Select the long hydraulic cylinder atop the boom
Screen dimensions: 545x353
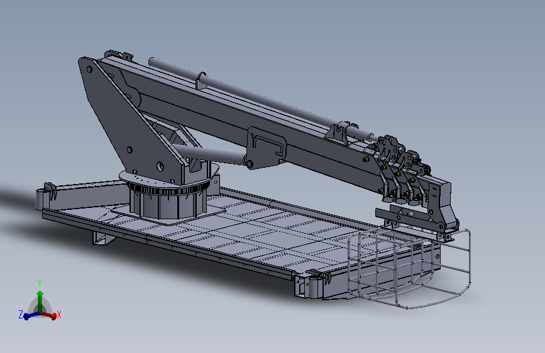click(261, 96)
